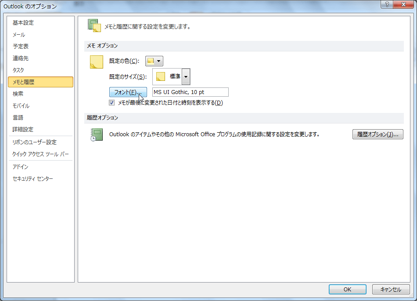Open the help question mark button
The height and width of the screenshot is (301, 417).
[x=387, y=4]
